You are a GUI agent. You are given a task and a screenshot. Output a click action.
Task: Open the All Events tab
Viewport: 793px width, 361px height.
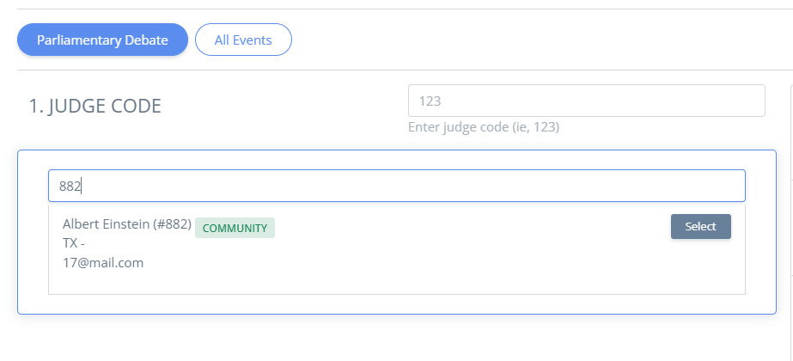[243, 40]
